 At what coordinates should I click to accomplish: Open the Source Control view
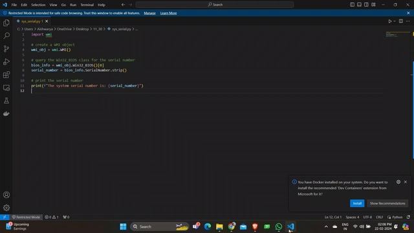click(6, 49)
